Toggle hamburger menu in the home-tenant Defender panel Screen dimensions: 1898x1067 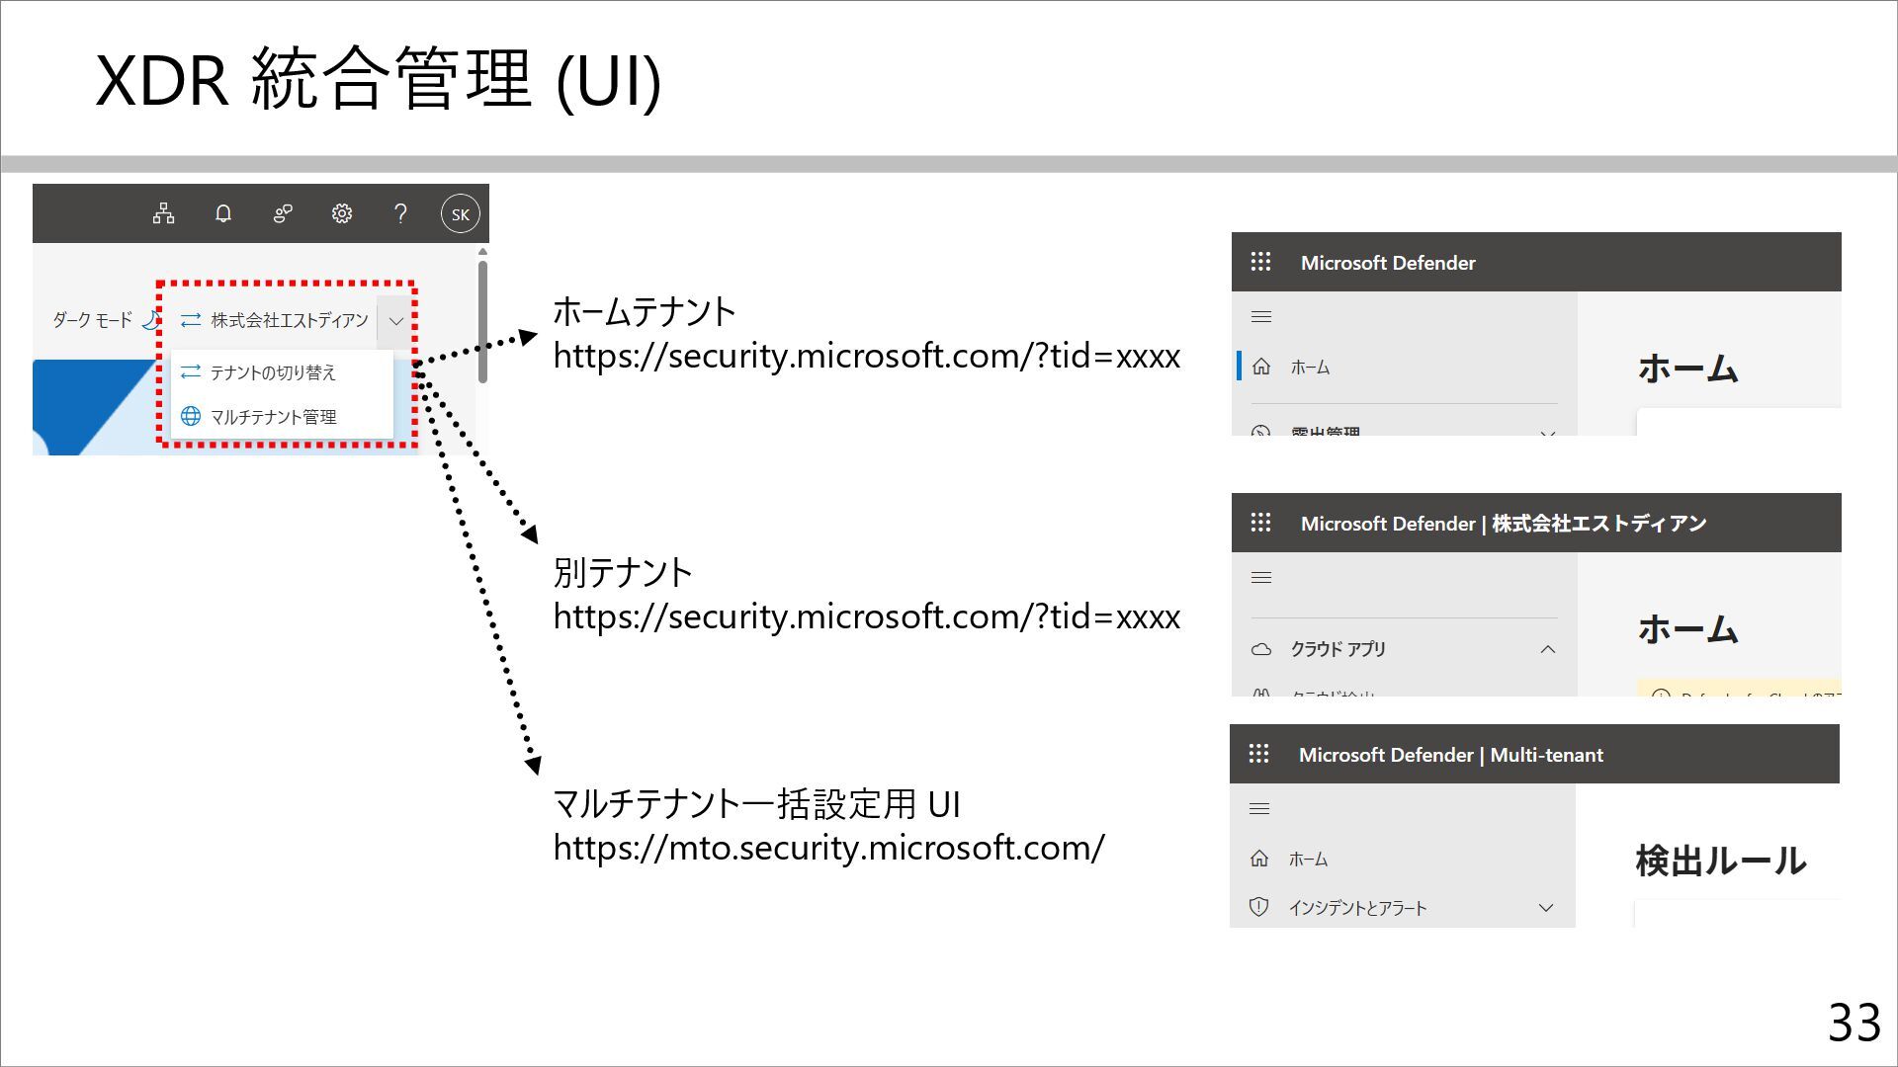coord(1261,317)
